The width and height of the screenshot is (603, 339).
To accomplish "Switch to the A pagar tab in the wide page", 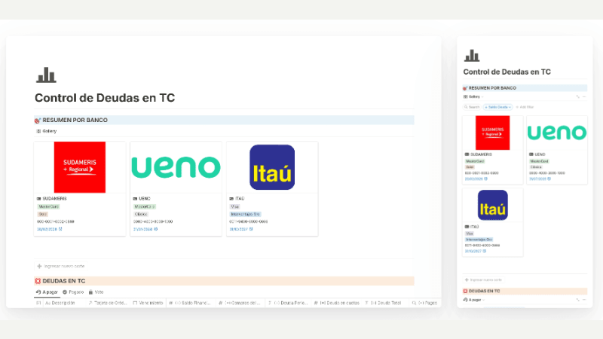I will tap(47, 292).
